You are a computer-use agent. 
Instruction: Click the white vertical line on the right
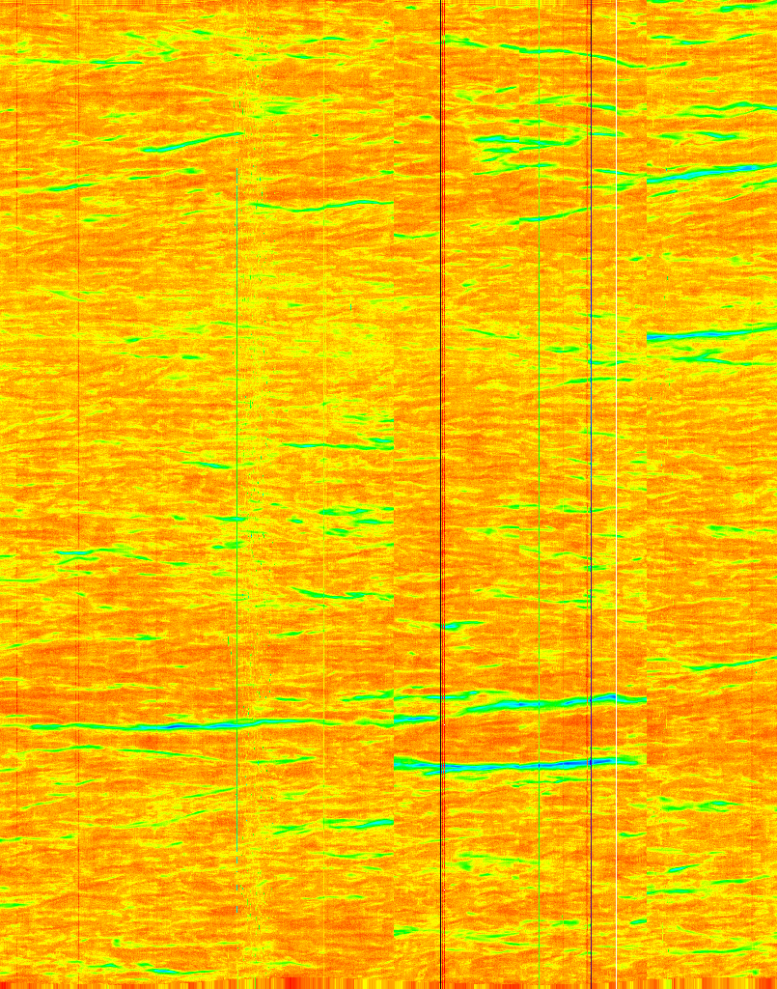(617, 483)
